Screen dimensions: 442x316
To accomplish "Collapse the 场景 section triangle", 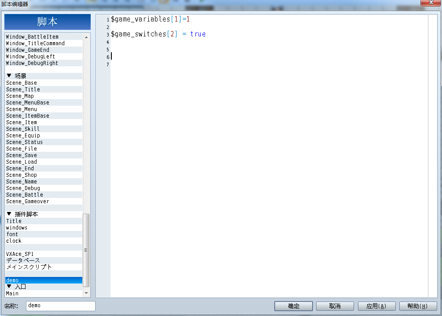I will coord(9,75).
